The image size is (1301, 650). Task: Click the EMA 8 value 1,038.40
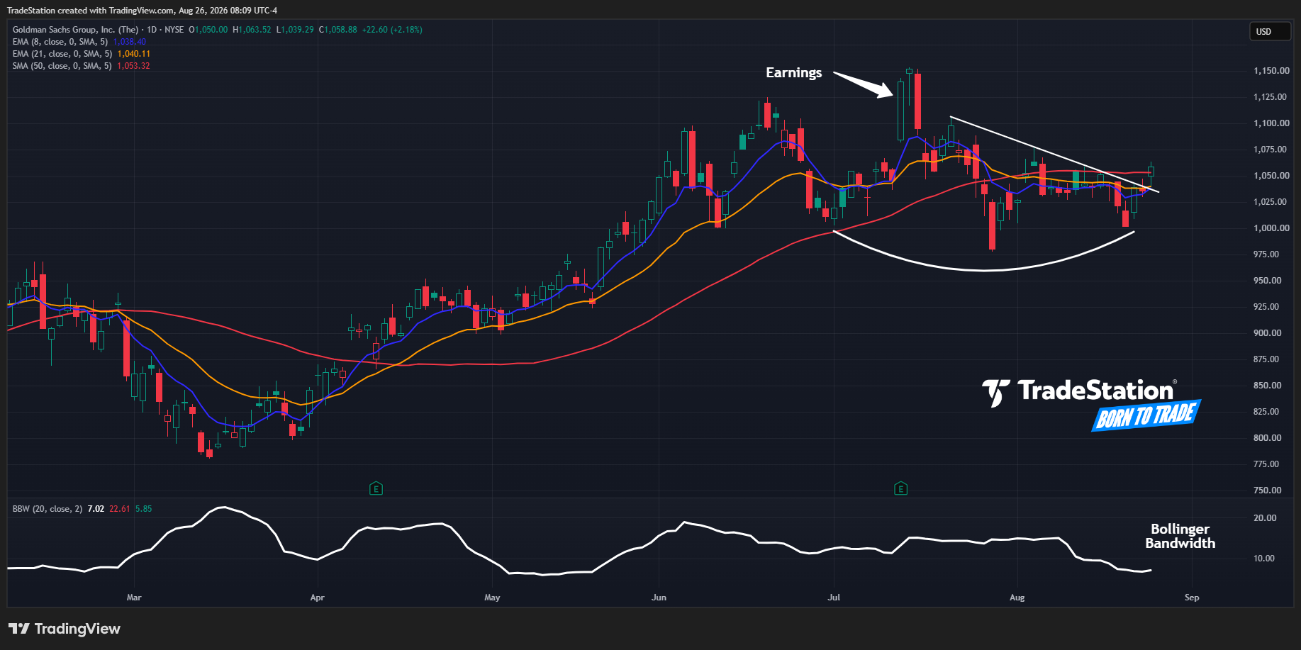(130, 42)
